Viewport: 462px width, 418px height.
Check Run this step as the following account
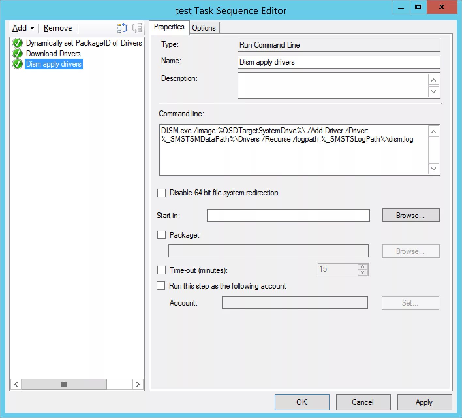(x=161, y=286)
